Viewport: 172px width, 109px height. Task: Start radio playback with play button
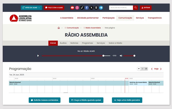coord(38,56)
